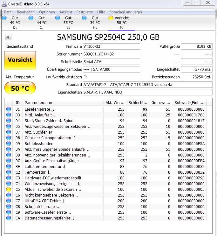Click the ID column header
This screenshot has height=236, width=217.
[17, 103]
